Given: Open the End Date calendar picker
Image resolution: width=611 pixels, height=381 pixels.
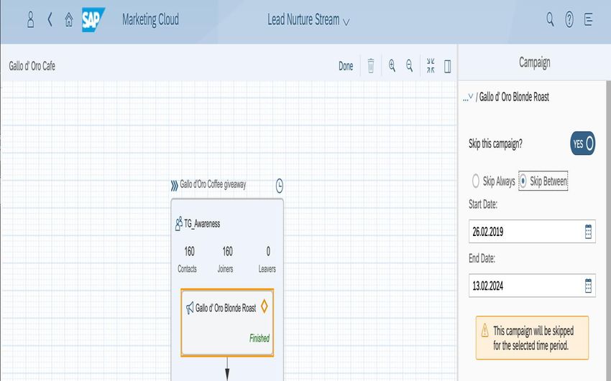Looking at the screenshot, I should [588, 286].
